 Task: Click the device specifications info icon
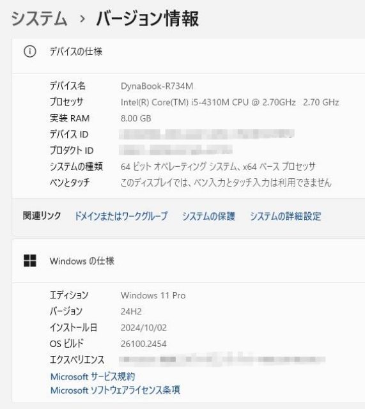point(30,51)
